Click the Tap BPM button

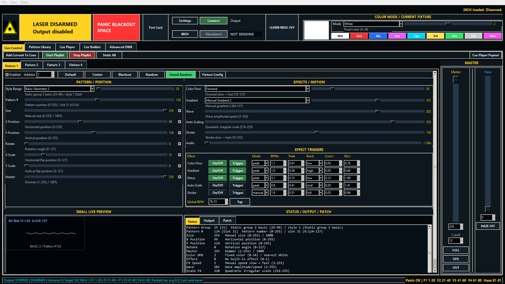(240, 202)
